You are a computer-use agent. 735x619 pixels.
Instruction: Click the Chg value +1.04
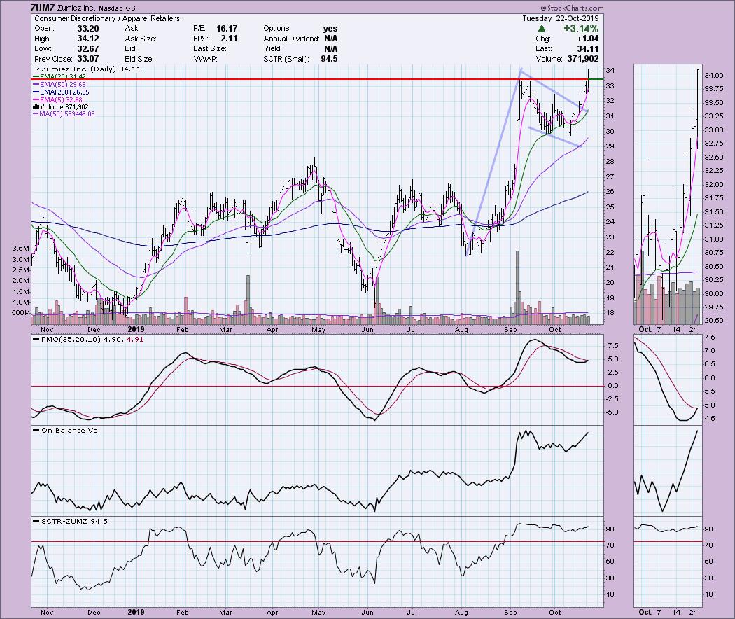[x=588, y=39]
